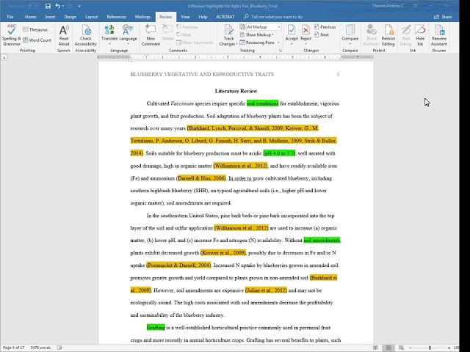Show the Word Count dialog
470x352 pixels.
37,40
